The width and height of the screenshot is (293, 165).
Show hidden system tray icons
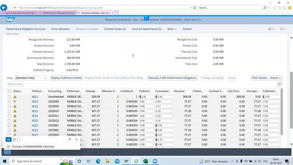(x=232, y=161)
